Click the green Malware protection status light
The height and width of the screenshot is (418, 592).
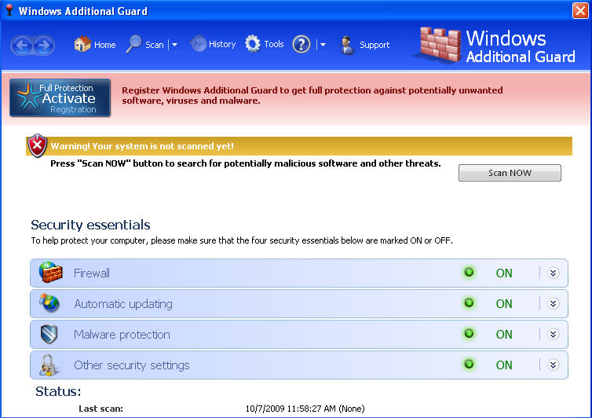coord(469,333)
